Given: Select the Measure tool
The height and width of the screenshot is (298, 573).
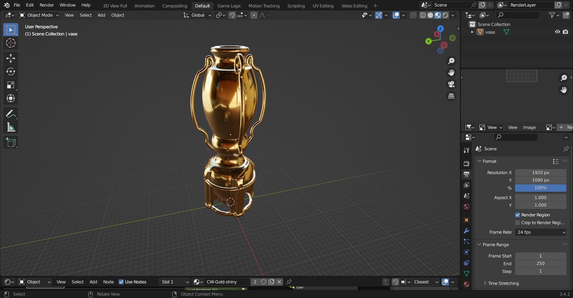Looking at the screenshot, I should coord(11,127).
